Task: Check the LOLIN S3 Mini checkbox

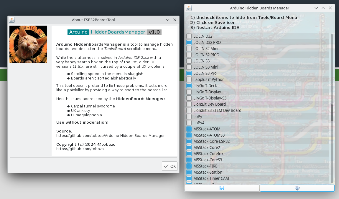Action: (189, 67)
